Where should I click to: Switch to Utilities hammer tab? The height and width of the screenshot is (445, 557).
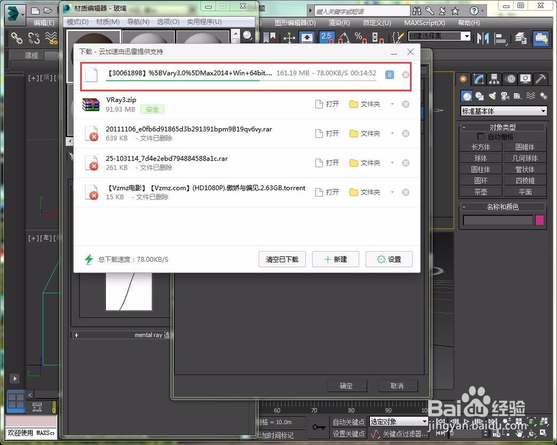pos(541,79)
